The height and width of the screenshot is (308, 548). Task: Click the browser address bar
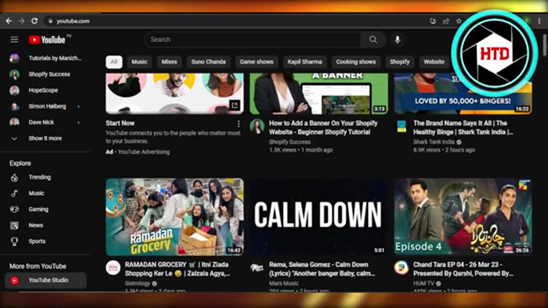235,21
